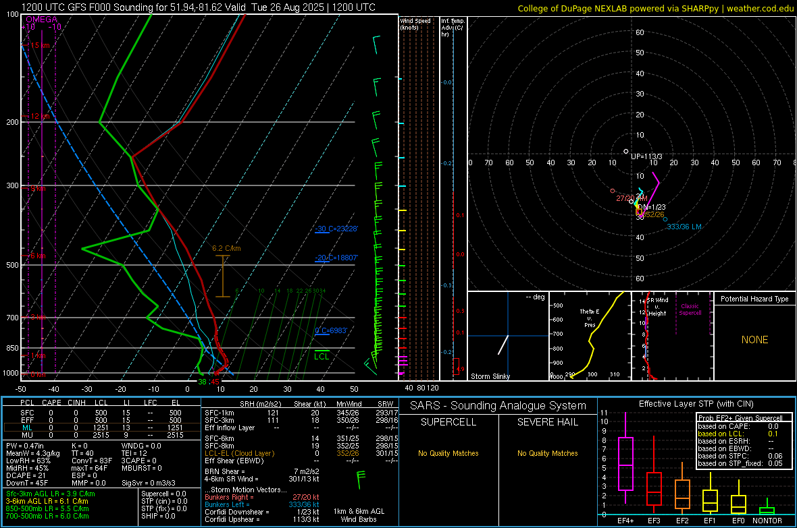Image resolution: width=797 pixels, height=528 pixels.
Task: Click the PW = 0.47in value
Action: (x=25, y=446)
